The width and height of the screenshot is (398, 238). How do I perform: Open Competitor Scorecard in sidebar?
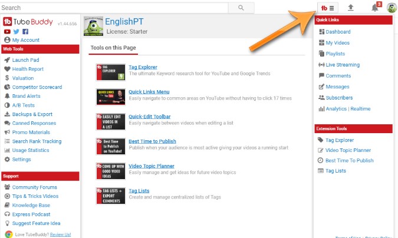tap(37, 87)
